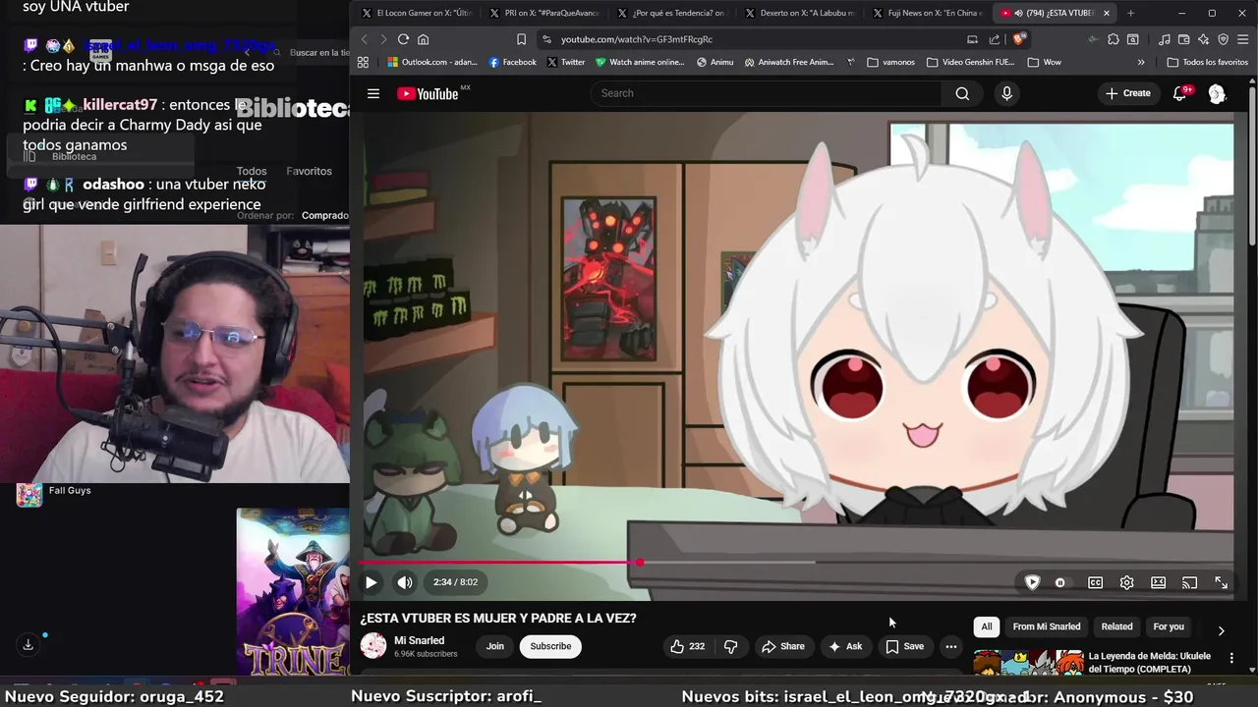Enter fullscreen on the video player

tap(1221, 582)
